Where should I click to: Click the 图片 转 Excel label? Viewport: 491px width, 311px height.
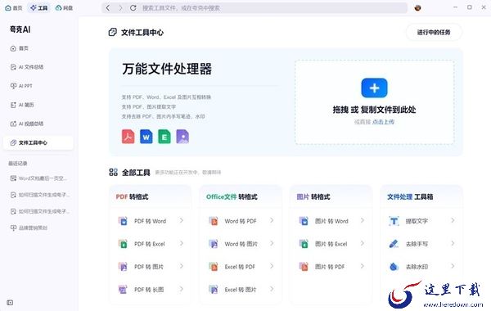coord(331,244)
